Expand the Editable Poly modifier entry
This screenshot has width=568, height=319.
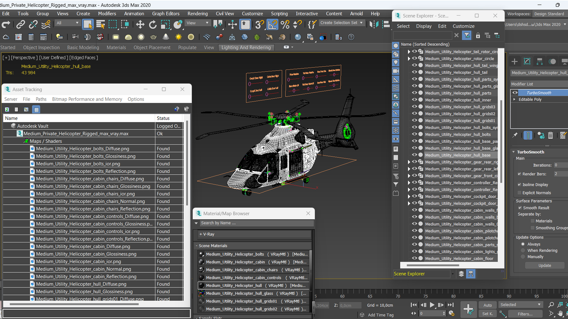click(x=514, y=99)
